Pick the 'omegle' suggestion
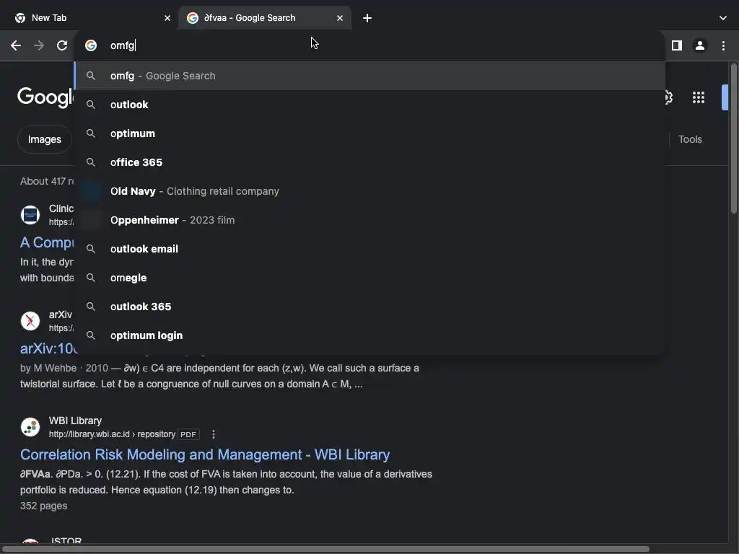 click(x=369, y=278)
